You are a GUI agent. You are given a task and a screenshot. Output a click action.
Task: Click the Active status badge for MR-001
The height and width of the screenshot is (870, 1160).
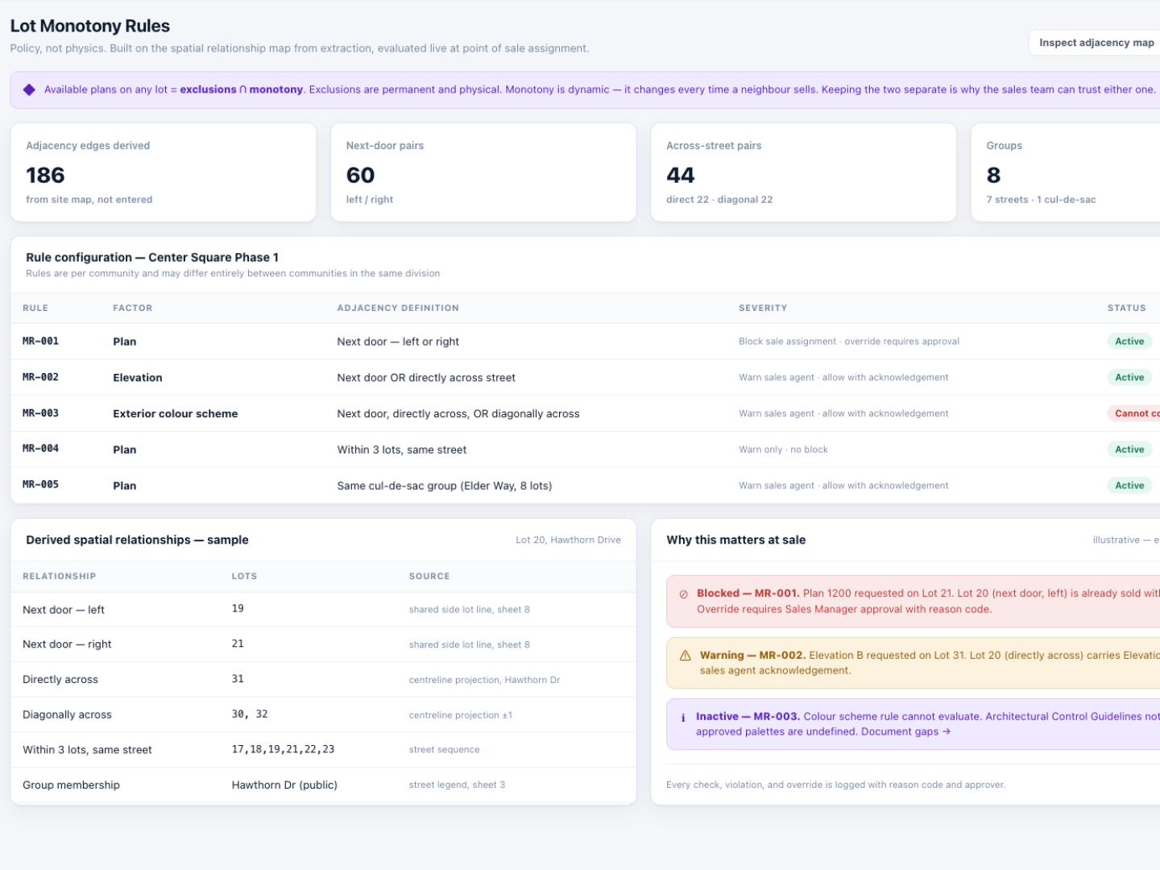pos(1129,342)
